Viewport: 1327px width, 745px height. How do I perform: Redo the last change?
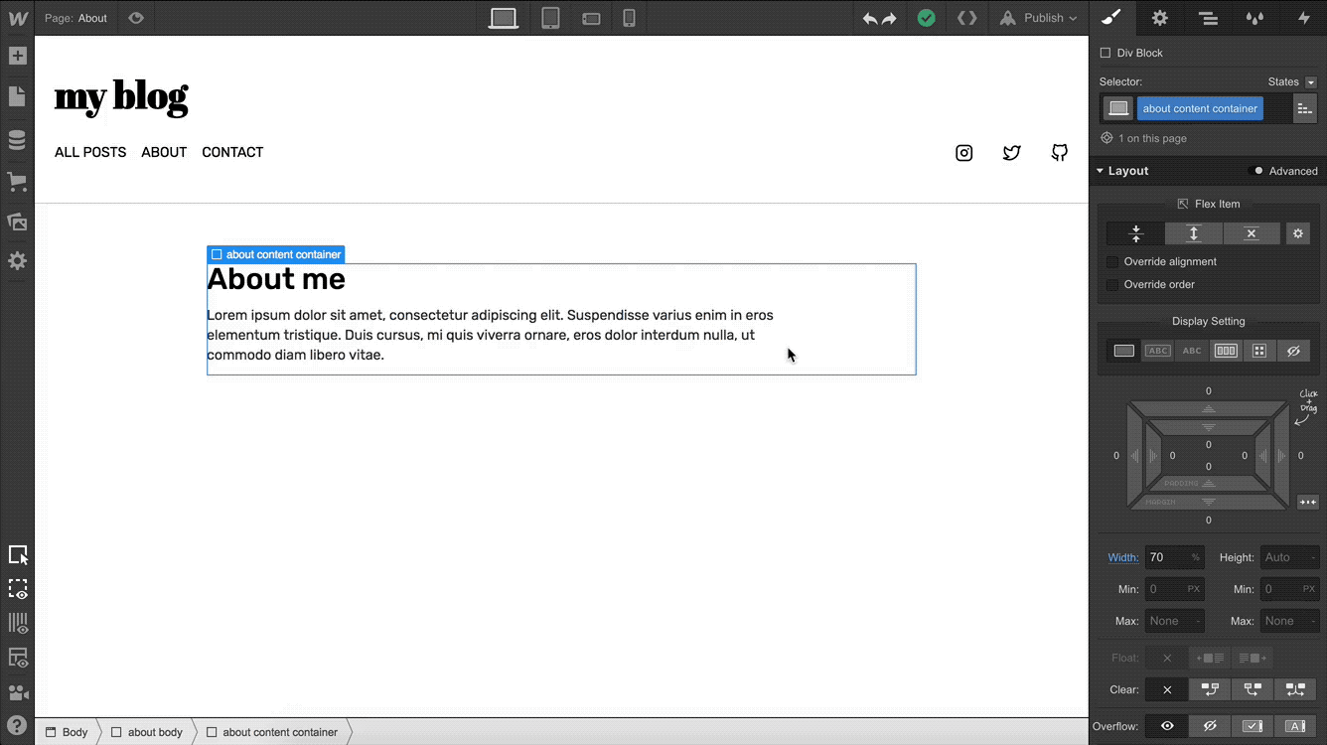pos(889,18)
